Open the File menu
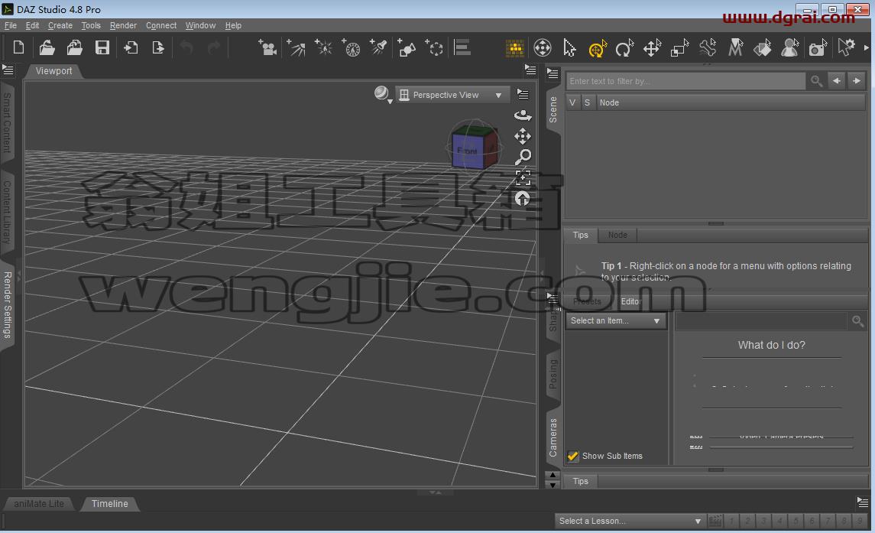This screenshot has width=875, height=533. coord(10,26)
